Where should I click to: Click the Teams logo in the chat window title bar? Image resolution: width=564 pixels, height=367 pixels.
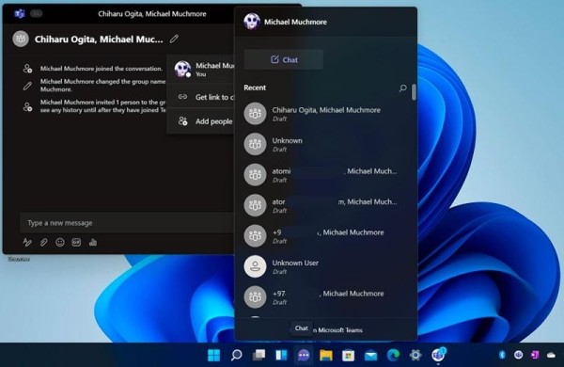[x=20, y=14]
